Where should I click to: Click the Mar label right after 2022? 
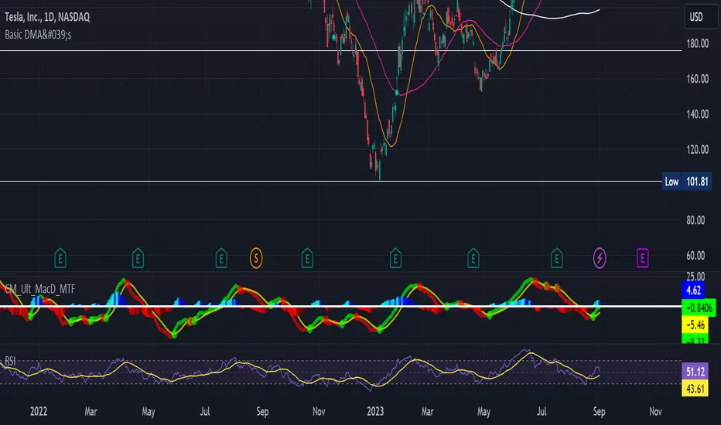tap(91, 411)
